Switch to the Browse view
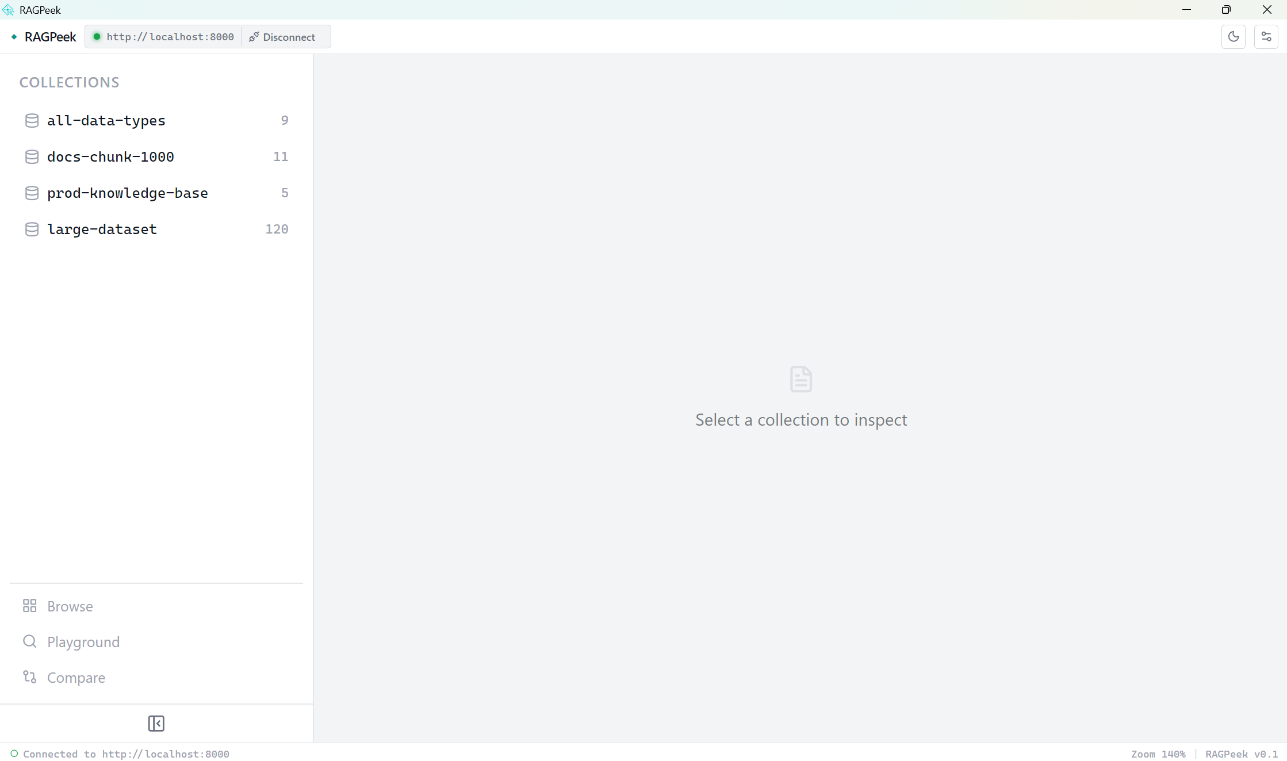The height and width of the screenshot is (761, 1287). [x=156, y=606]
